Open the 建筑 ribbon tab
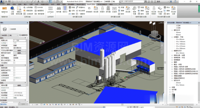The width and height of the screenshot is (200, 108). tap(8, 4)
